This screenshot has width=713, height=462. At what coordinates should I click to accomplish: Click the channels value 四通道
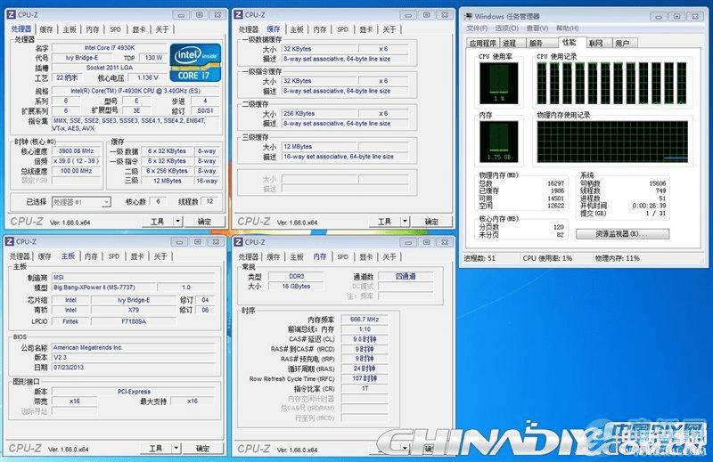pyautogui.click(x=406, y=276)
